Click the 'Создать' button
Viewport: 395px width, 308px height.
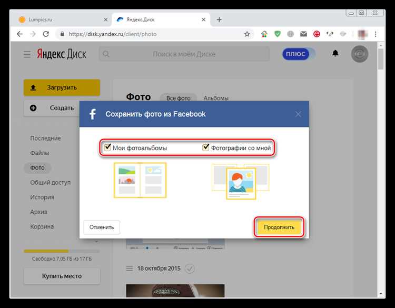coord(52,108)
